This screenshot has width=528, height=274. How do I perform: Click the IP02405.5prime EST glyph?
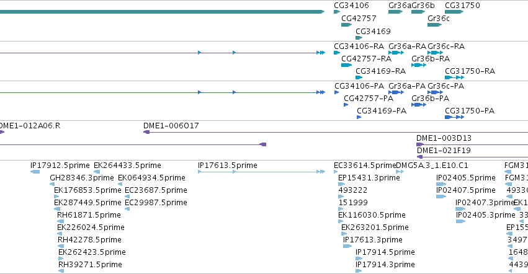441,184
